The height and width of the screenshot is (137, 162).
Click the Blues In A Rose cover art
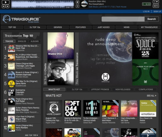[11, 75]
